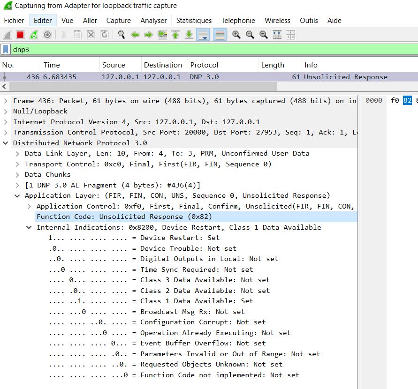The width and height of the screenshot is (418, 389).
Task: Sort by the Info column header
Action: pyautogui.click(x=360, y=65)
